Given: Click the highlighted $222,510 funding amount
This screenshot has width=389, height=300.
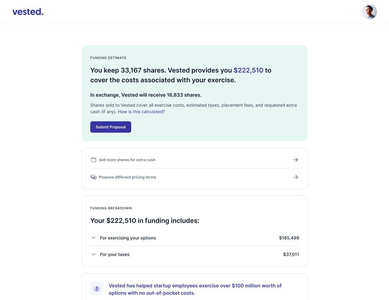Looking at the screenshot, I should coord(248,70).
